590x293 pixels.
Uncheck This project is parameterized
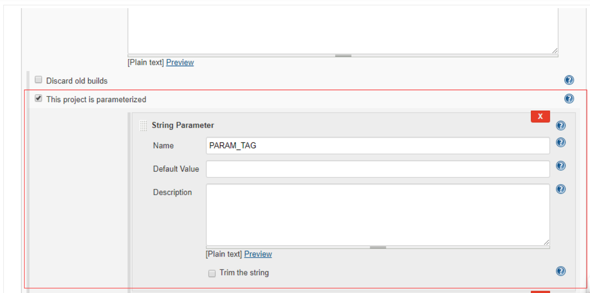click(39, 98)
